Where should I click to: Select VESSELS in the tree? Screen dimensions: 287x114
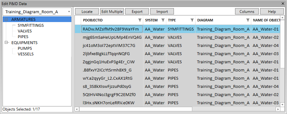pyautogui.click(x=26, y=54)
